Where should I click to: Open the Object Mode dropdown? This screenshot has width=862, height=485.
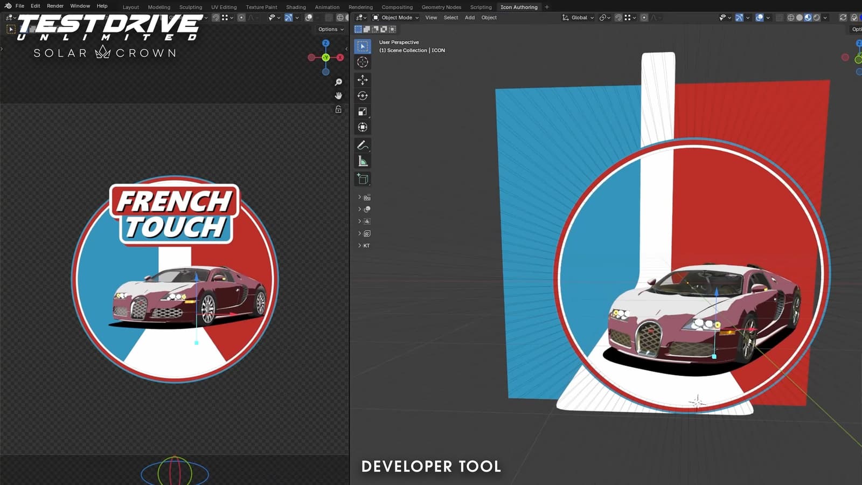[x=396, y=17]
